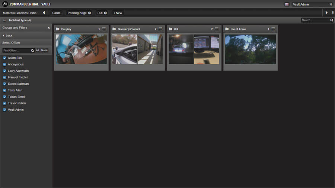Switch to the Cards tab
The image size is (335, 188).
click(x=56, y=13)
